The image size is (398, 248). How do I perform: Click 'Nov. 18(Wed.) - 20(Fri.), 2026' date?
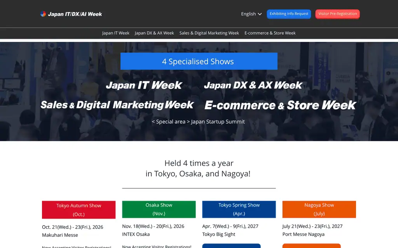point(153,226)
